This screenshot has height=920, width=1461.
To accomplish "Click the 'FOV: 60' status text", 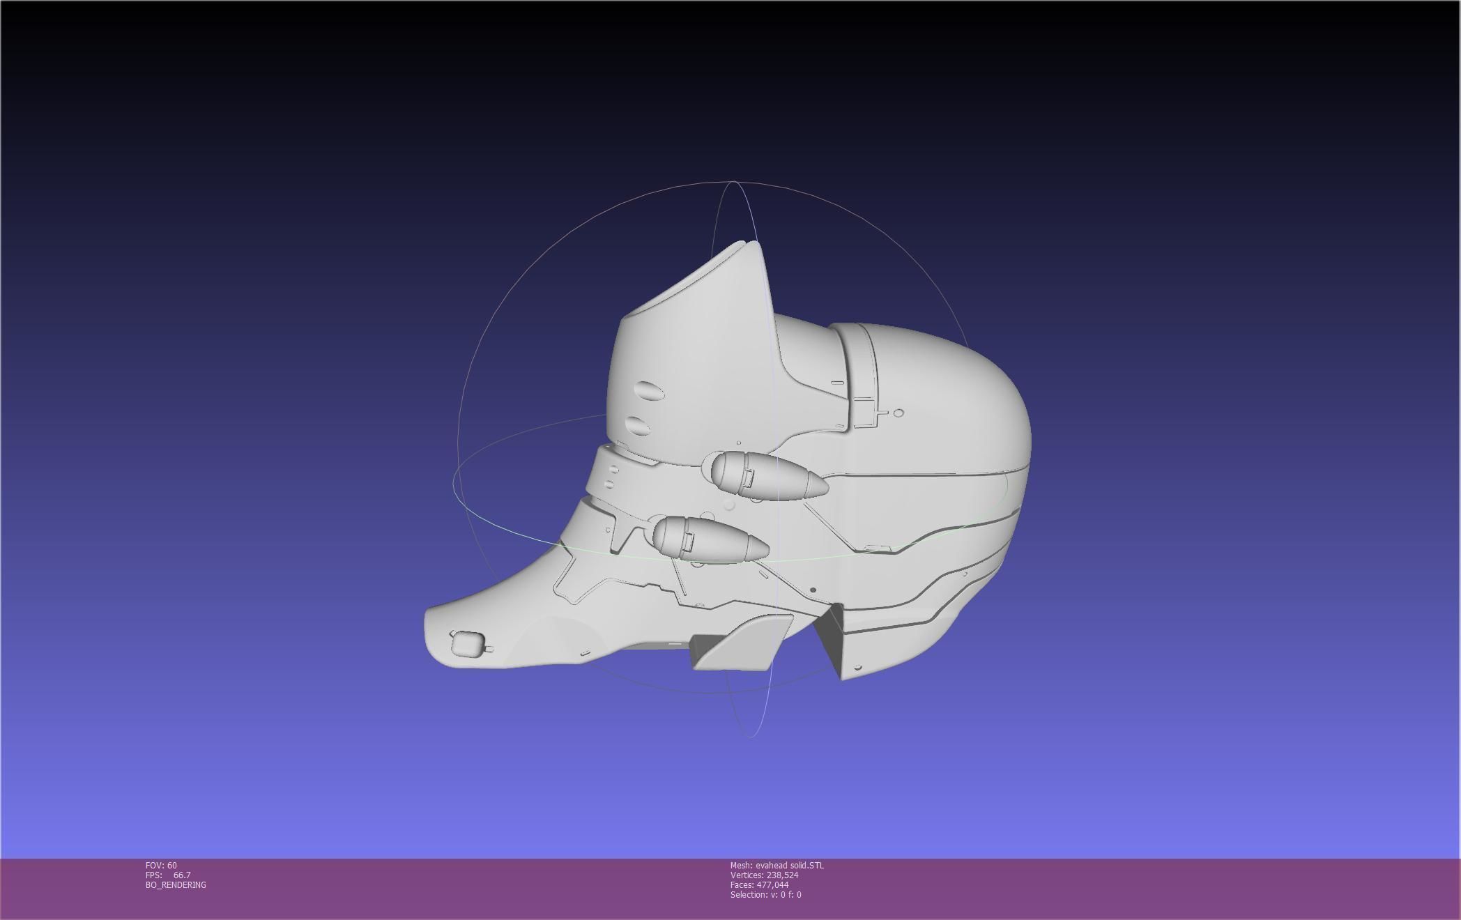I will tap(161, 865).
